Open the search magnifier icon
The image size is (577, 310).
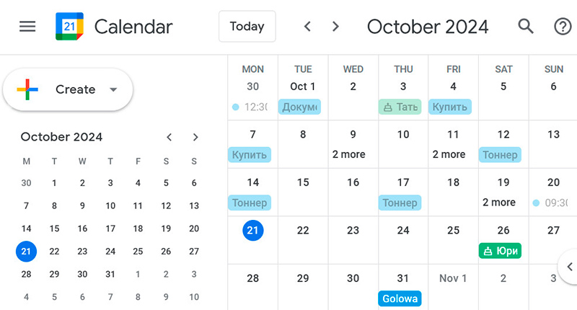(x=527, y=27)
